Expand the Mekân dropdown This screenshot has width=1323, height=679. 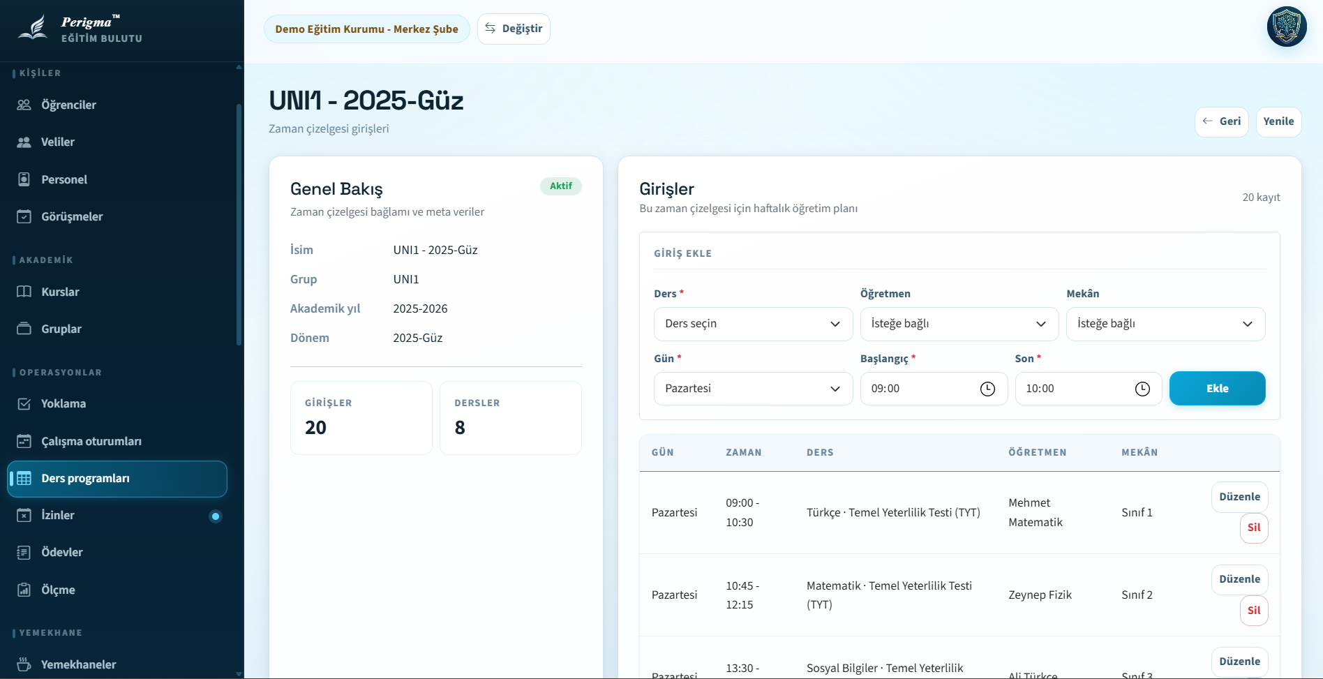pyautogui.click(x=1165, y=324)
